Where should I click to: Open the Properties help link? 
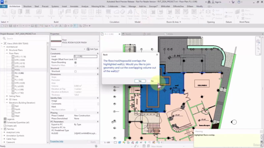click(x=57, y=141)
